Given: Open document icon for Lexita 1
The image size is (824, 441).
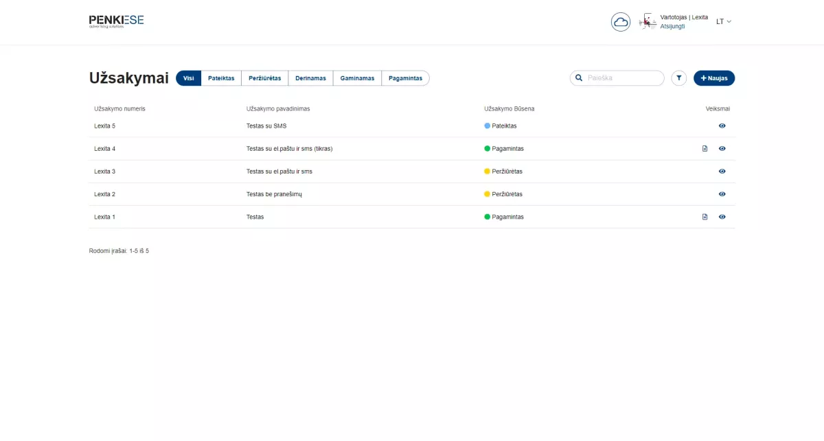Looking at the screenshot, I should point(705,217).
